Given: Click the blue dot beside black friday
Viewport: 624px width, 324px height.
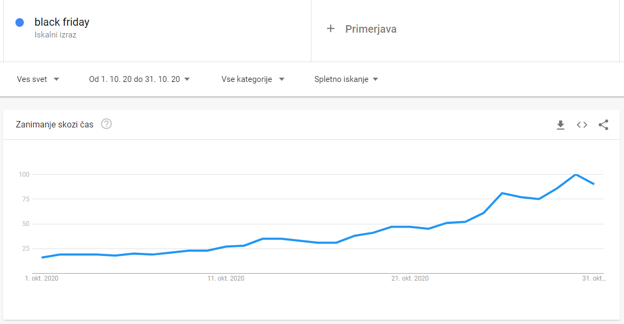Looking at the screenshot, I should coord(20,22).
